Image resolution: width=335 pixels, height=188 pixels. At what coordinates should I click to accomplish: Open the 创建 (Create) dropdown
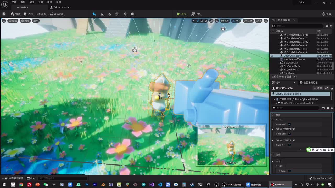pyautogui.click(x=15, y=14)
